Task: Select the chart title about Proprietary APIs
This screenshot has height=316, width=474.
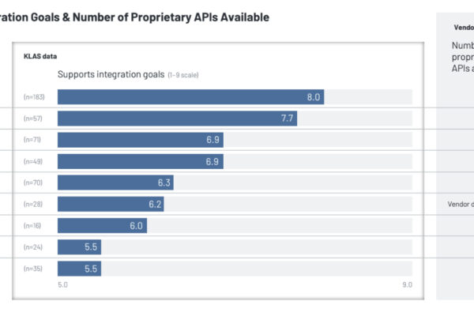Action: tap(134, 17)
